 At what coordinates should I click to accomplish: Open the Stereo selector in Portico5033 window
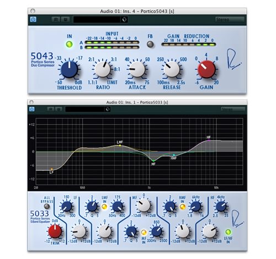point(233,109)
